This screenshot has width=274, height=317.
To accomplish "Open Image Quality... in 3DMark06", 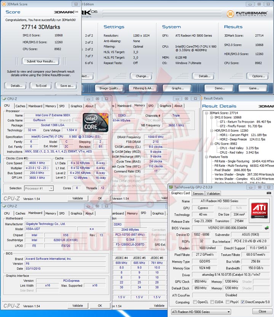I will [x=110, y=88].
